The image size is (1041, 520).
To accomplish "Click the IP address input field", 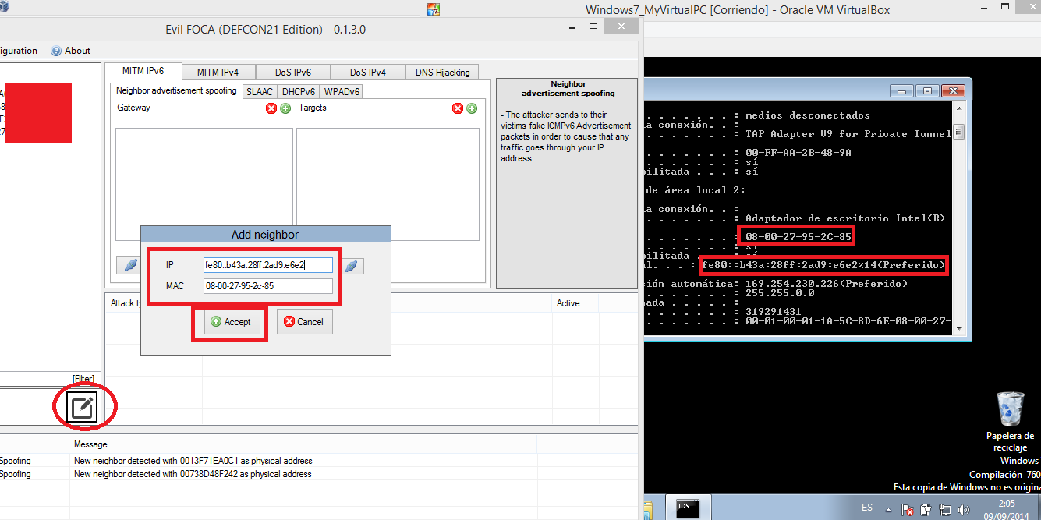I will coord(268,265).
